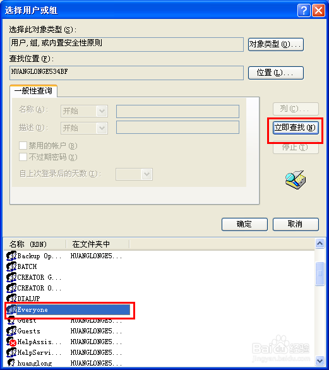The height and width of the screenshot is (370, 329).
Task: Click the help question mark icon
Action: click(x=304, y=10)
